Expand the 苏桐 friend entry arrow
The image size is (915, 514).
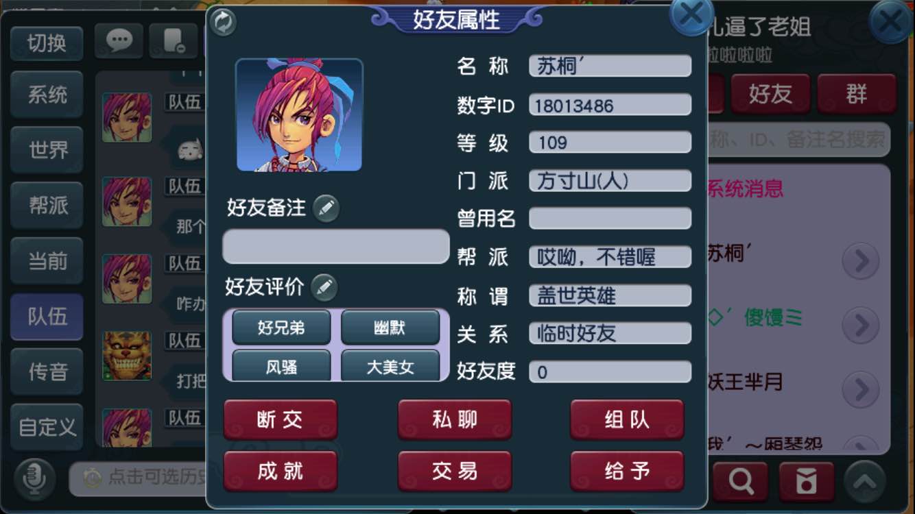860,261
